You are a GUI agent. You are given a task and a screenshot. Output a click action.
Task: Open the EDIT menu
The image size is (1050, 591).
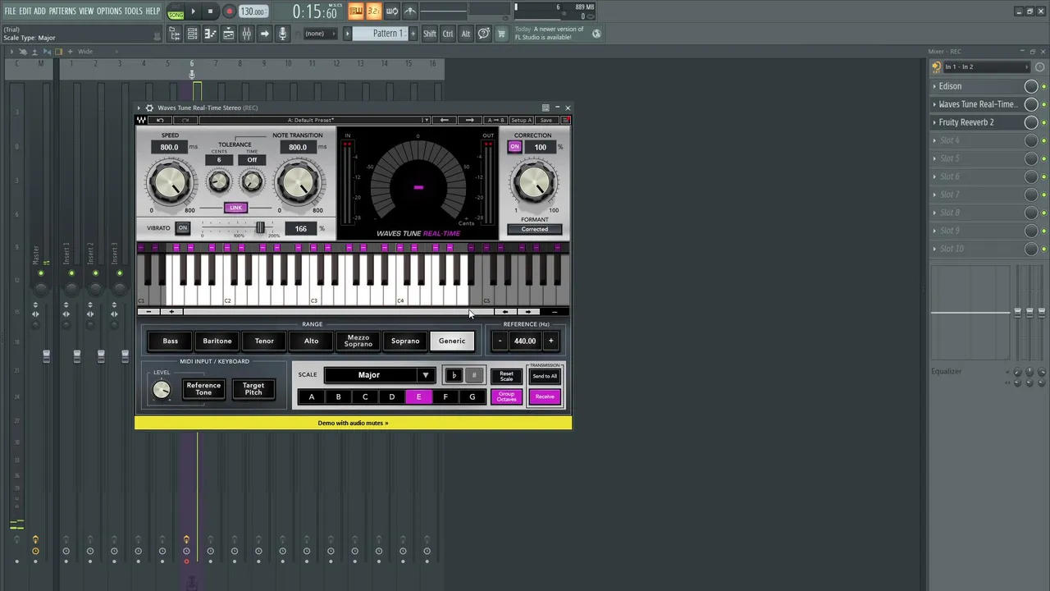25,11
